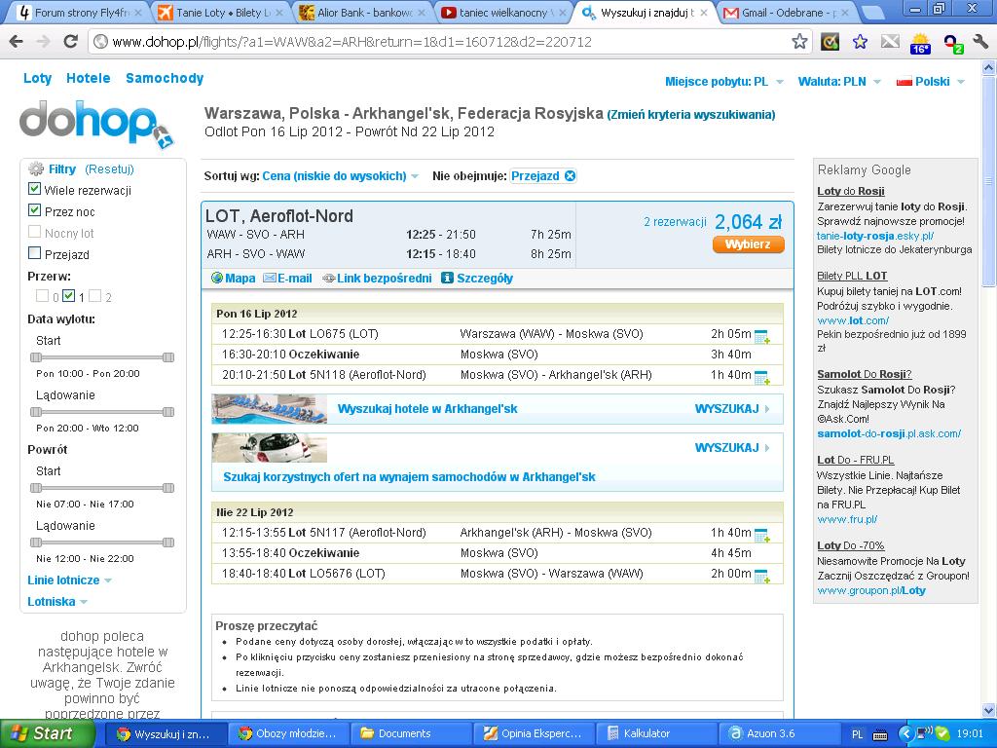Open the Hotele menu

tap(89, 78)
